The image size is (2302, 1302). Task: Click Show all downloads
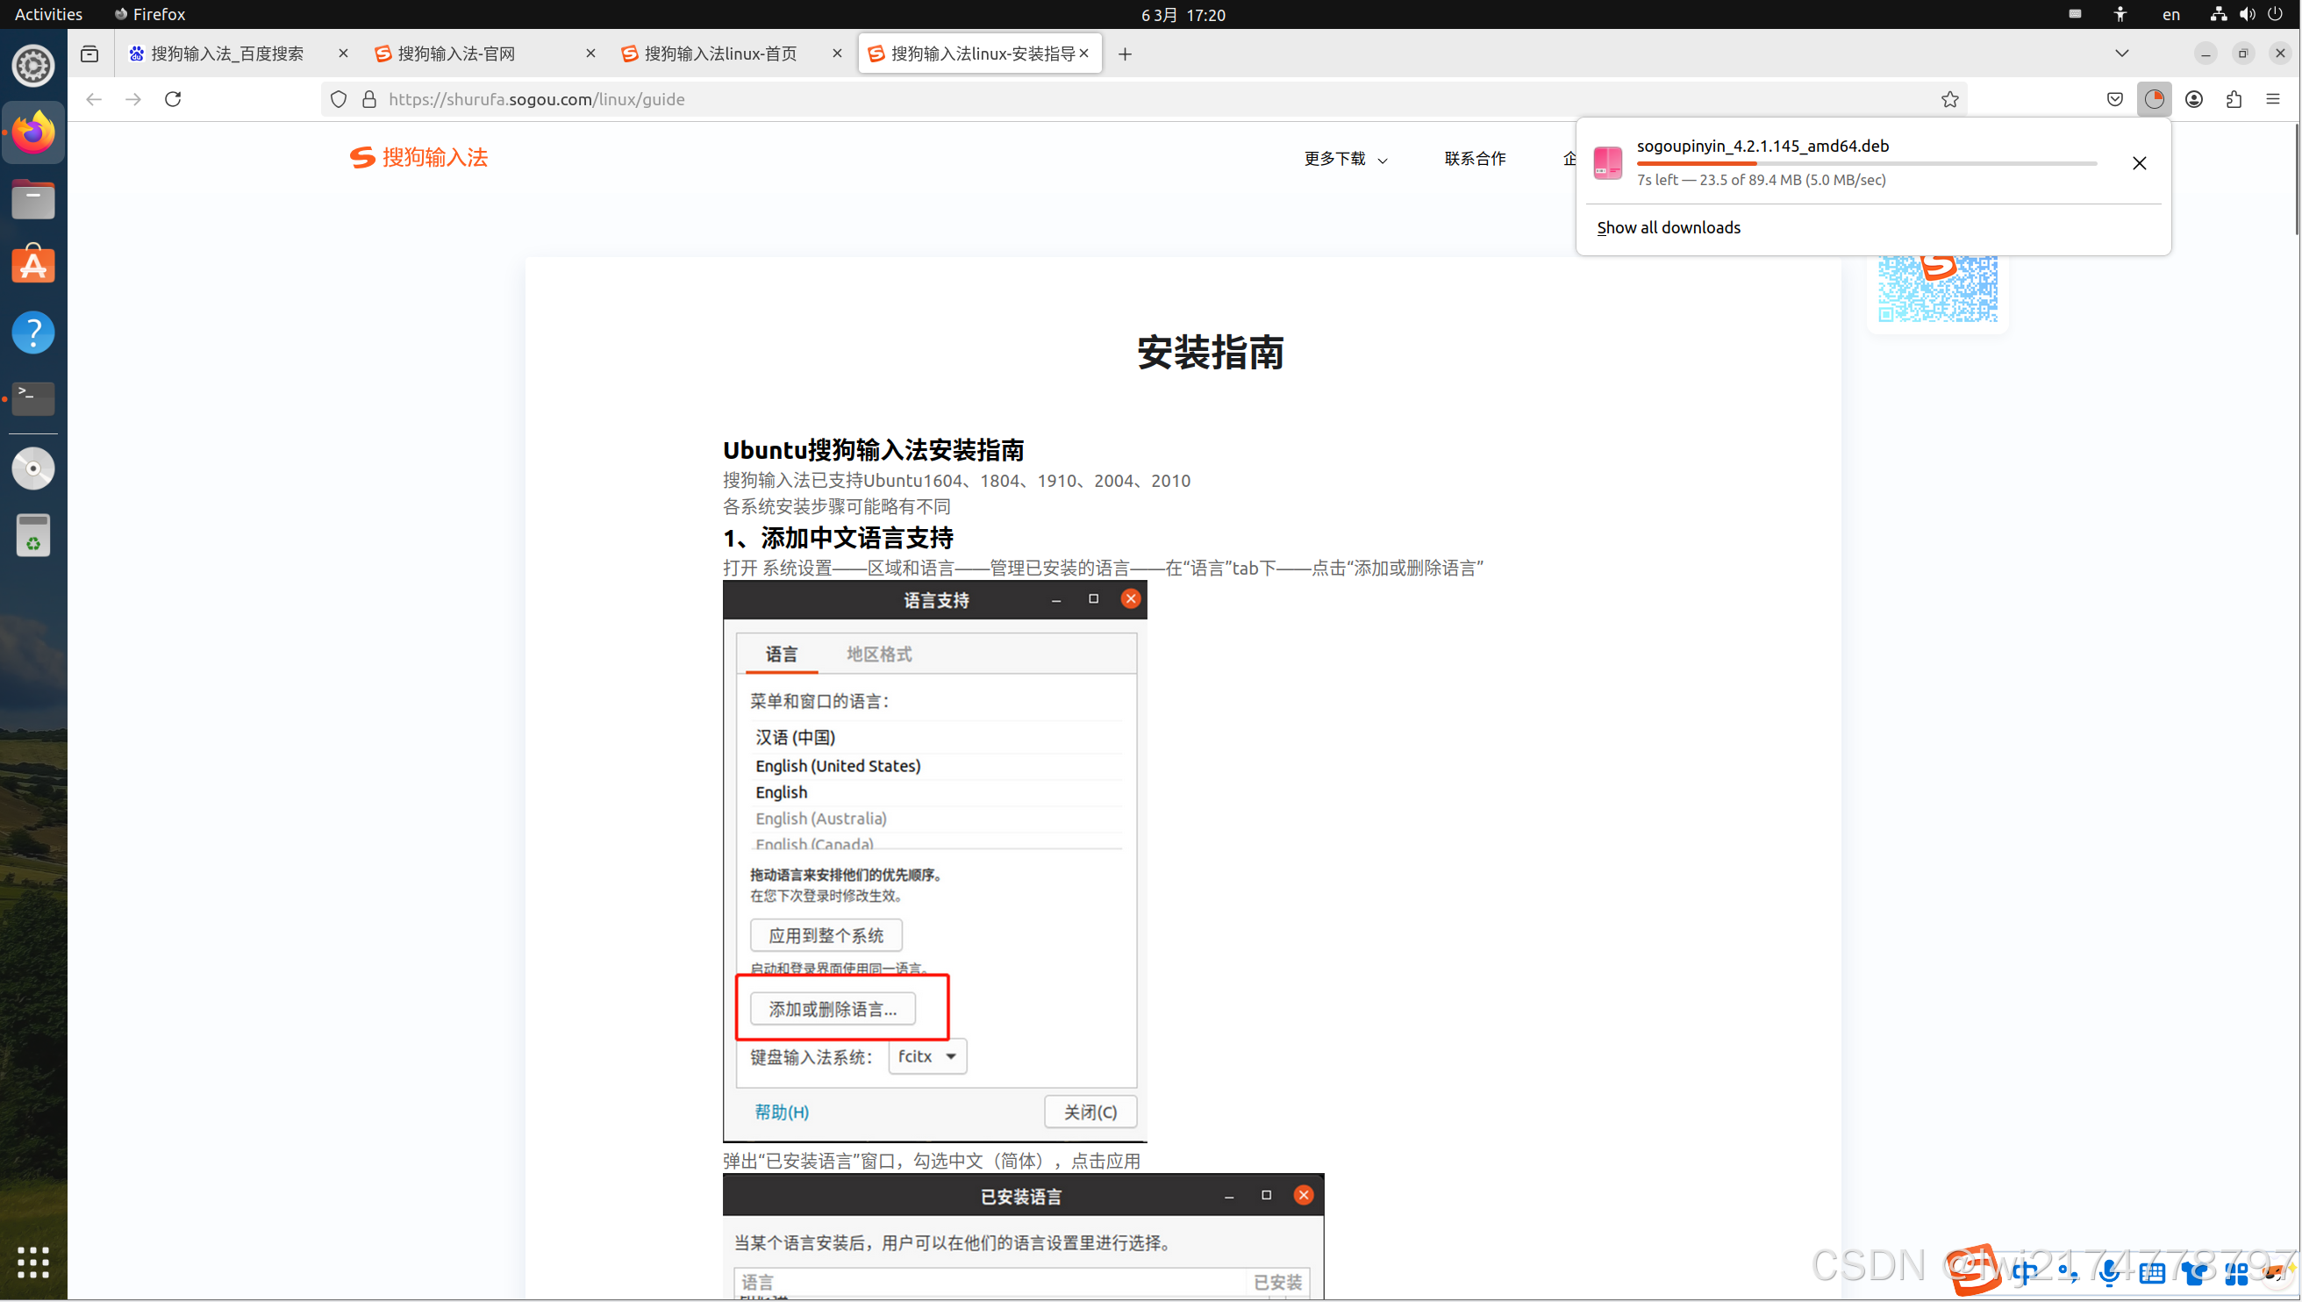pyautogui.click(x=1669, y=227)
